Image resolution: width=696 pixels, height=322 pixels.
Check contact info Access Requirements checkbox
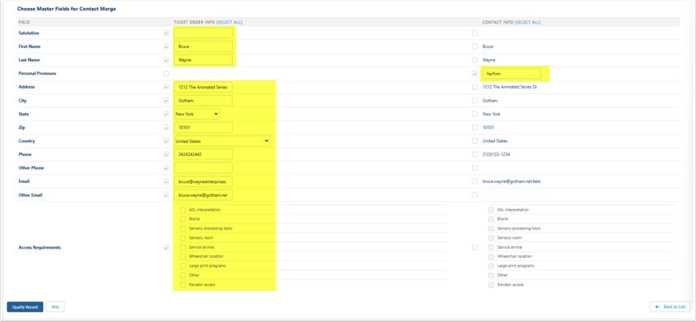click(475, 247)
